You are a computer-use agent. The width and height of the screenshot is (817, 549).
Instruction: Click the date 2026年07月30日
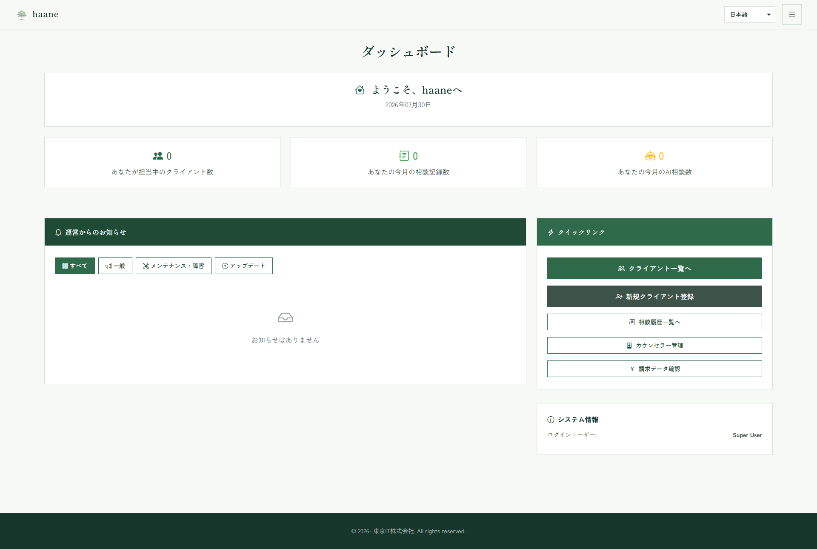click(x=408, y=105)
